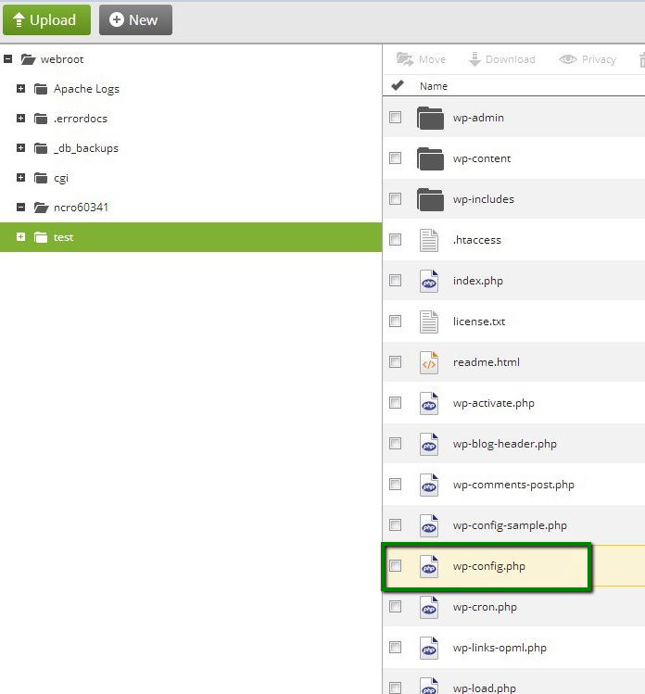The height and width of the screenshot is (694, 645).
Task: Click the readme.html file name
Action: (x=487, y=362)
